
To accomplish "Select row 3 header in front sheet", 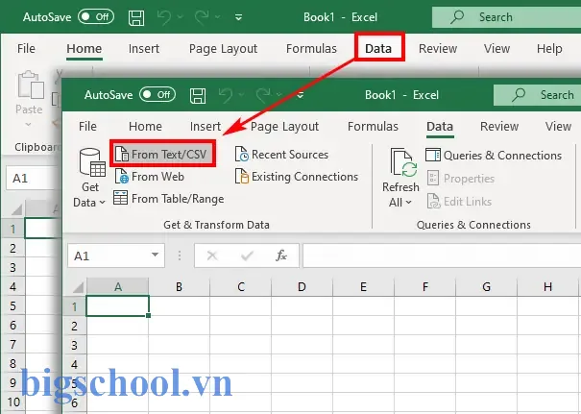I will point(75,345).
